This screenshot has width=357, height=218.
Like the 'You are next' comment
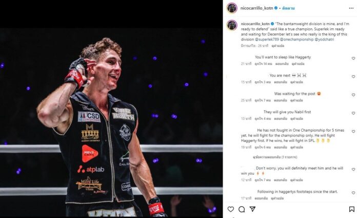(353, 77)
